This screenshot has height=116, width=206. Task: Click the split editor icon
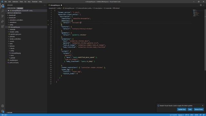click(201, 5)
